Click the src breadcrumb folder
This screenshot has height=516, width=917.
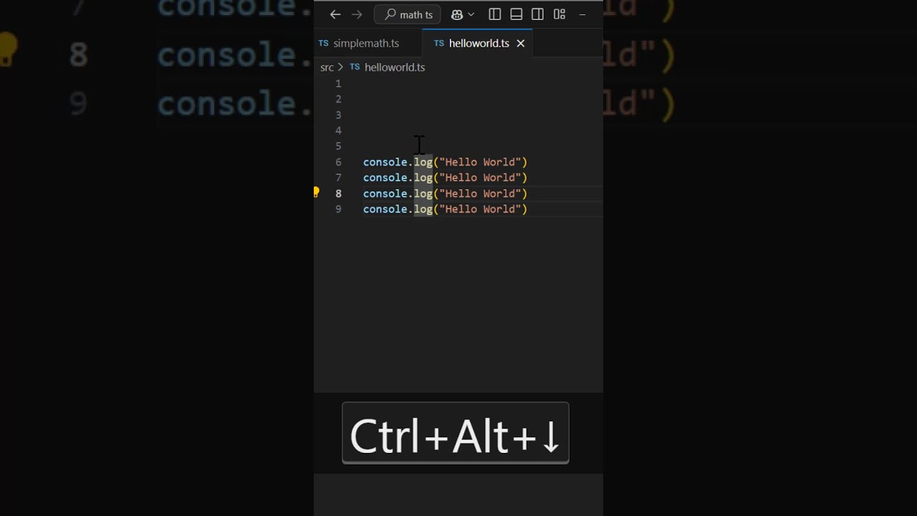coord(327,67)
